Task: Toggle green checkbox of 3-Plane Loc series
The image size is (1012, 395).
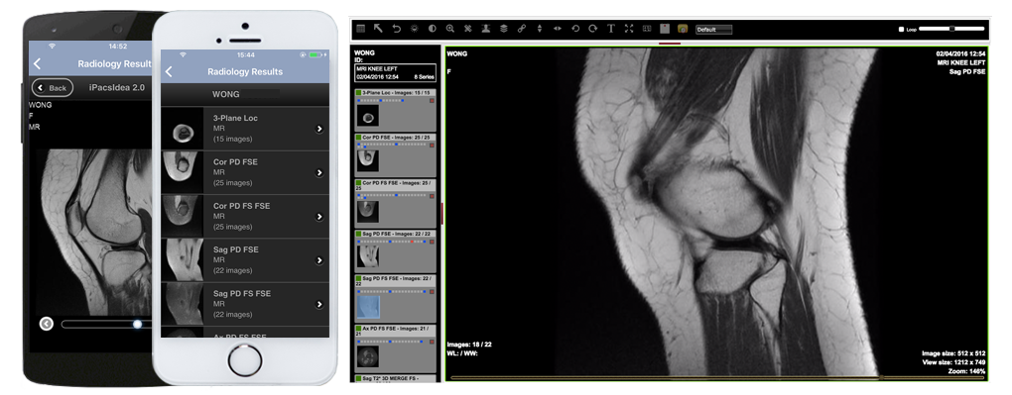Action: pyautogui.click(x=358, y=94)
